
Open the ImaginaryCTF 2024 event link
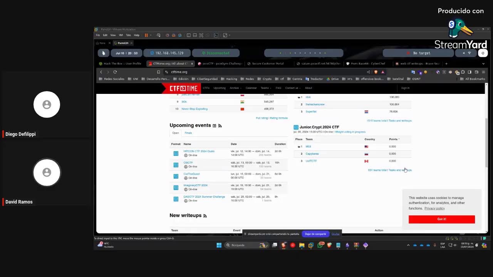click(195, 185)
